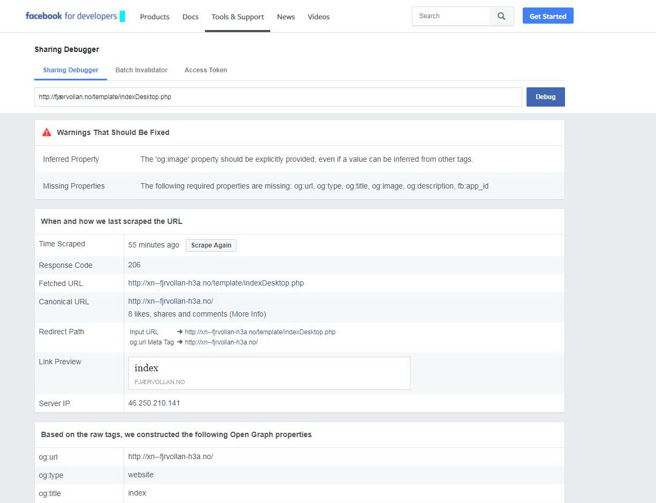Image resolution: width=656 pixels, height=503 pixels.
Task: Open the Products menu
Action: click(155, 17)
